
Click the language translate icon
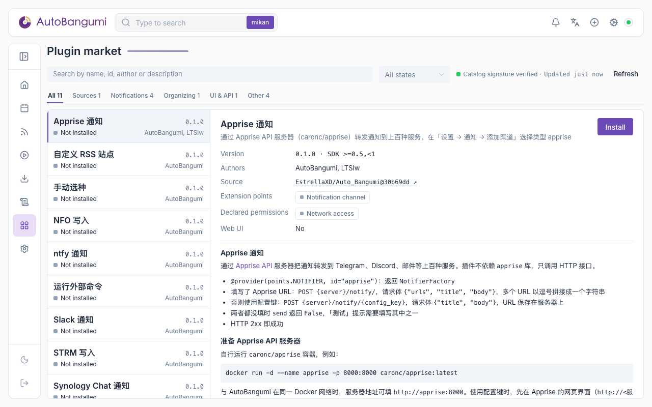[x=575, y=22]
